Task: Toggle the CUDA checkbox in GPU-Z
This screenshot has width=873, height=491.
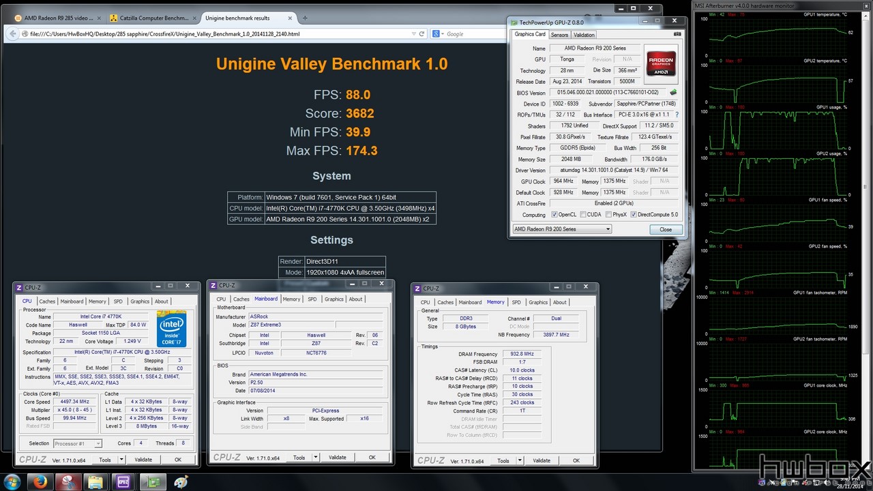Action: [x=582, y=215]
